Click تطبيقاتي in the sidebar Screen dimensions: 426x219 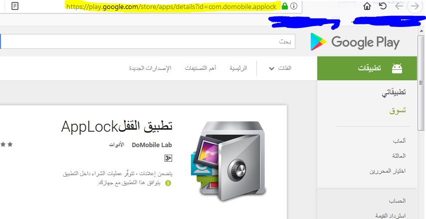[x=394, y=92]
